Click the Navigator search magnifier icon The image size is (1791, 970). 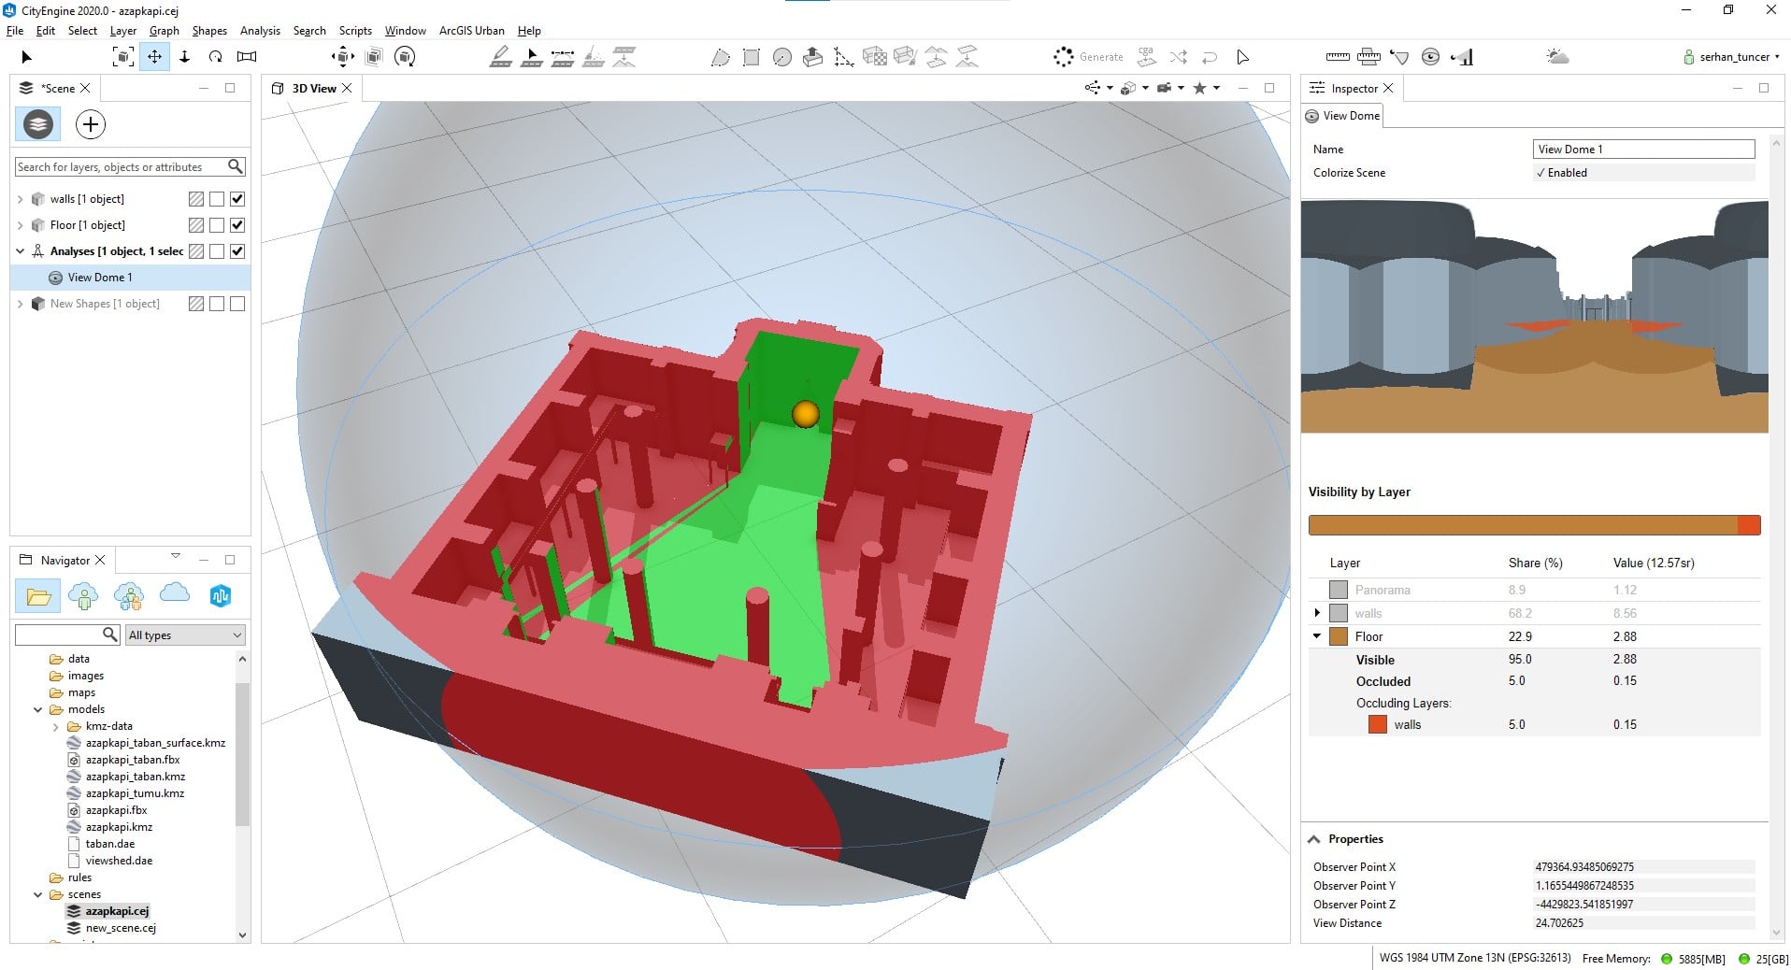tap(110, 635)
